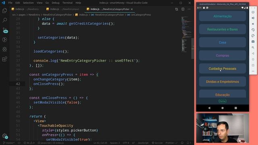This screenshot has height=145, width=258.
Task: Tap the Educação category button
Action: point(223,94)
